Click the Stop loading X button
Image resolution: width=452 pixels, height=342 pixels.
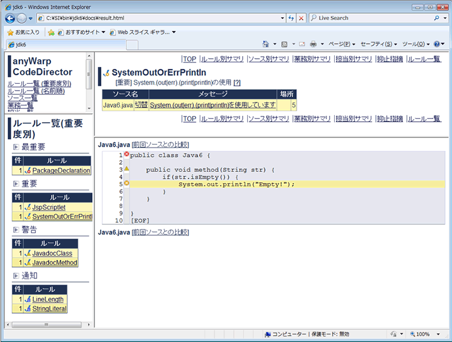(301, 18)
